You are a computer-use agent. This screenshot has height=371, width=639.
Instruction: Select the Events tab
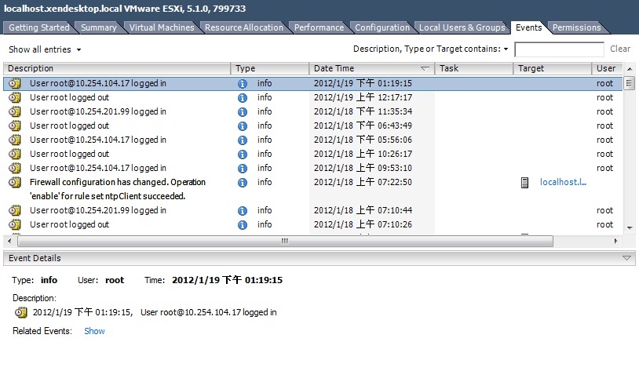click(x=528, y=27)
